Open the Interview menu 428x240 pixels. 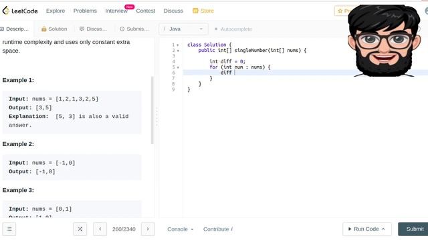116,11
